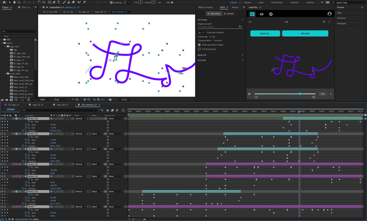The image size is (367, 221).
Task: Select the Roto Brush tool
Action: 79,2
